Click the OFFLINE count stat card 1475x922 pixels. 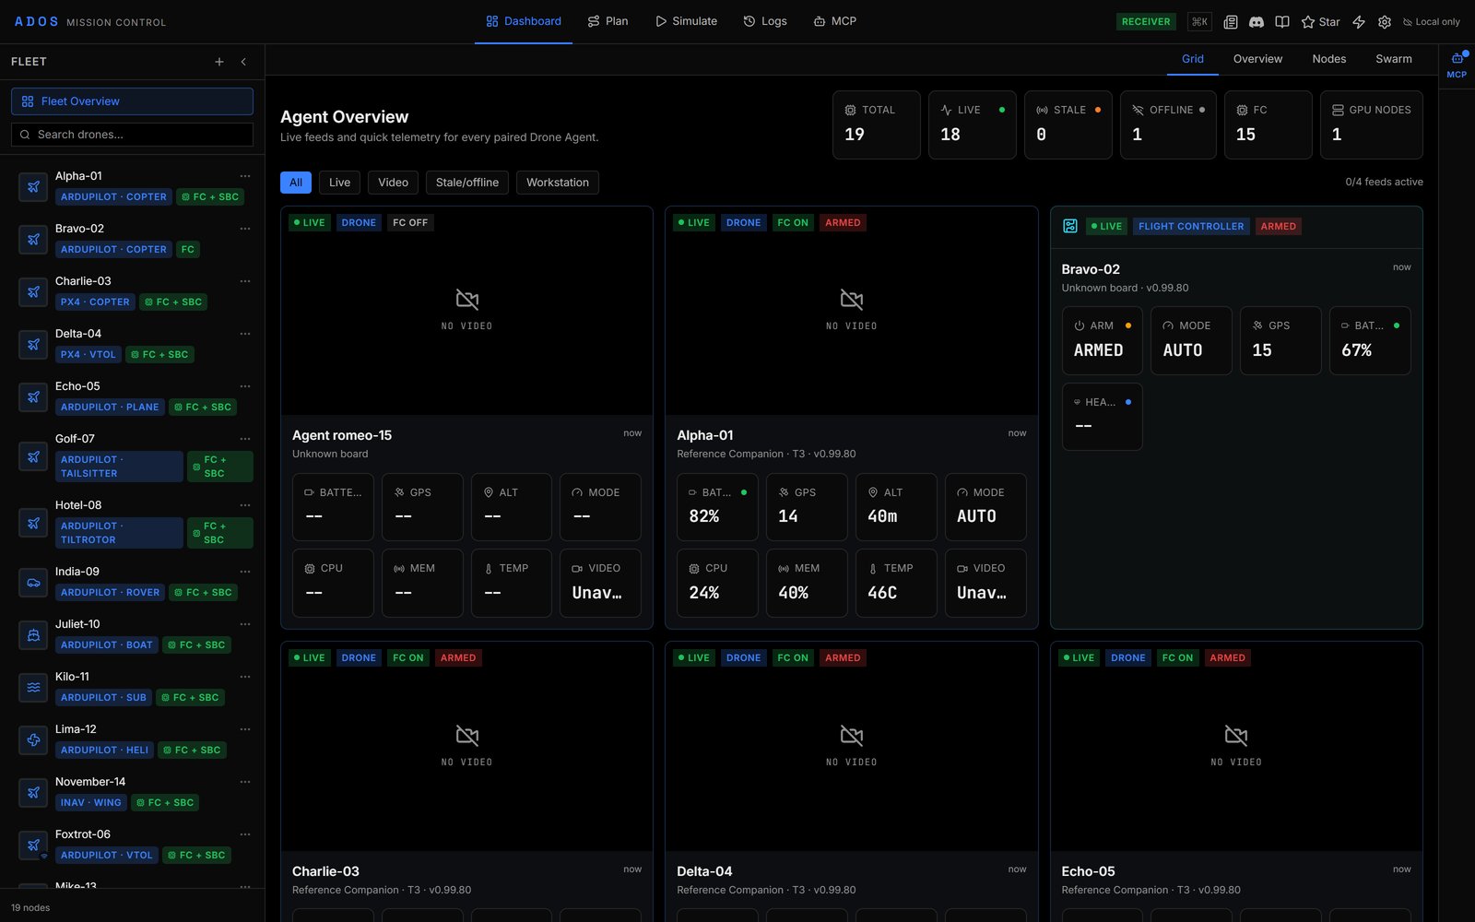[x=1168, y=124]
